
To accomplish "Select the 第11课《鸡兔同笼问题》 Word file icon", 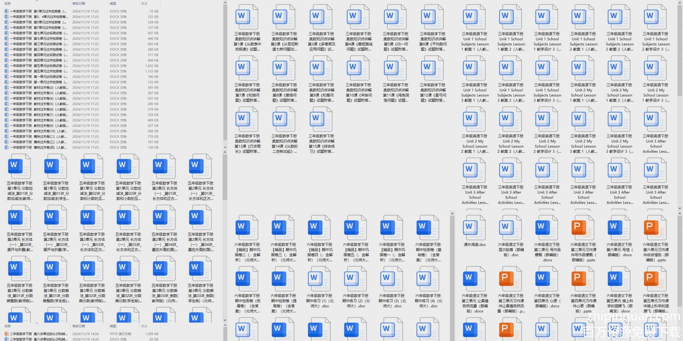I will [395, 68].
